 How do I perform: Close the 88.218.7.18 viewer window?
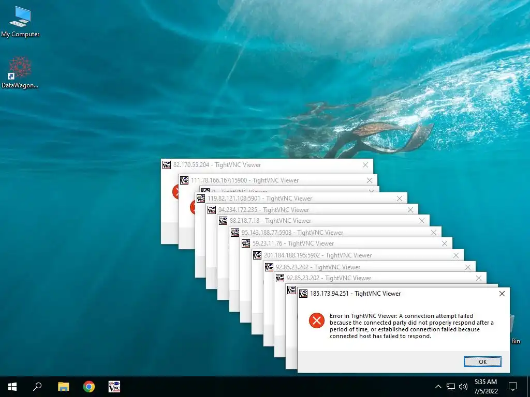point(421,221)
